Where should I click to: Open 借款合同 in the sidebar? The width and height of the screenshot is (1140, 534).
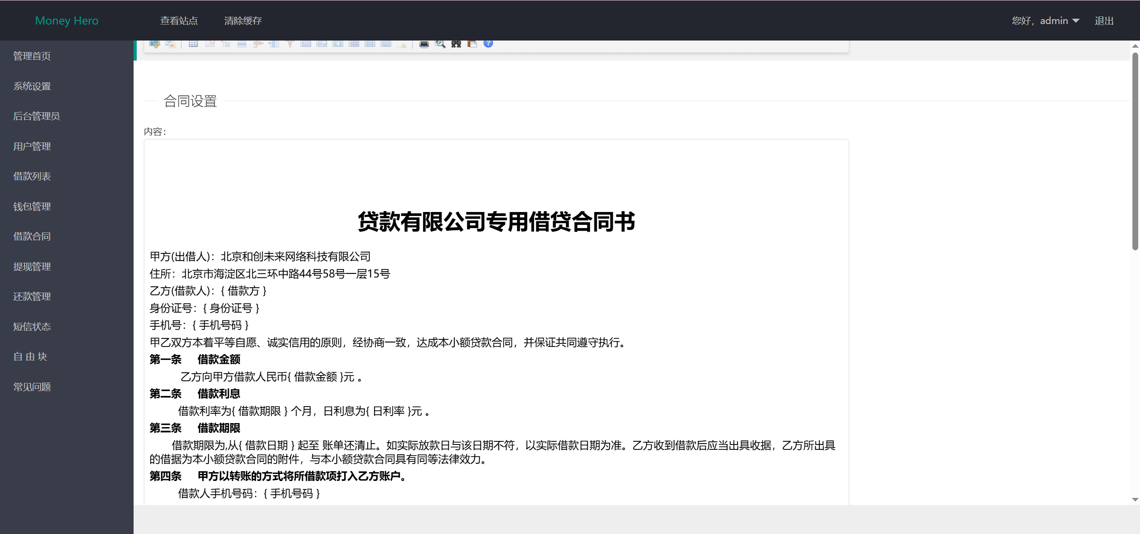click(x=32, y=236)
